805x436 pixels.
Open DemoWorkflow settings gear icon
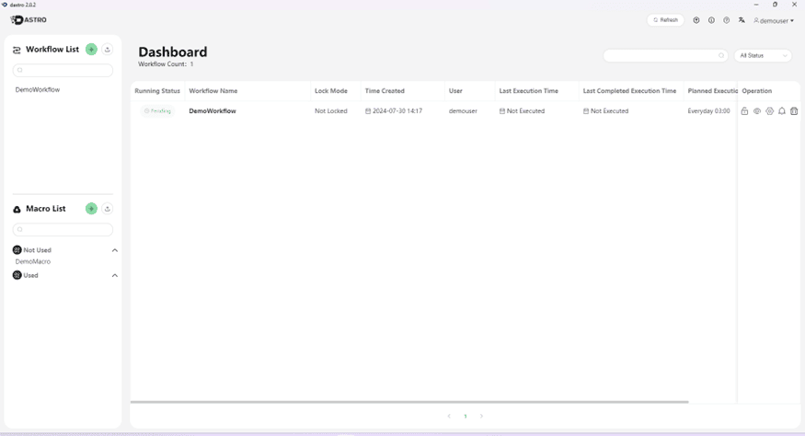pyautogui.click(x=769, y=111)
